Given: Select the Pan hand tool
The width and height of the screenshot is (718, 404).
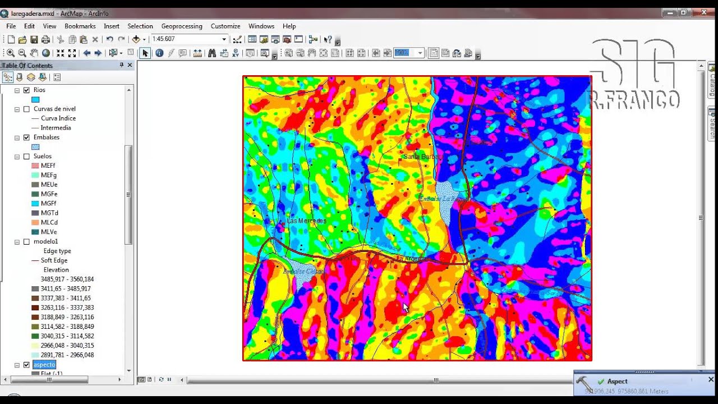Looking at the screenshot, I should [34, 53].
